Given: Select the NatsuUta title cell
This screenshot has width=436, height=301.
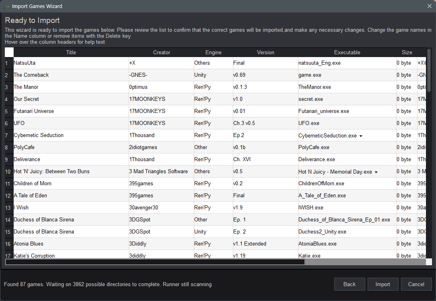Looking at the screenshot, I should click(71, 63).
